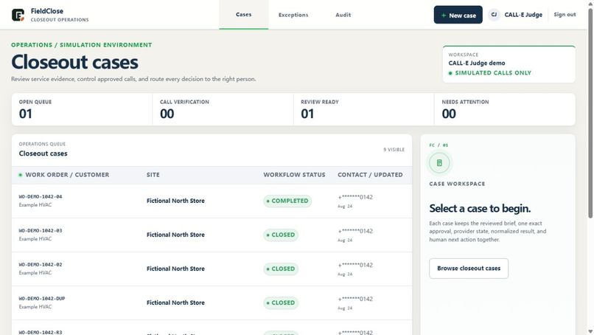
Task: Click the Simulated Calls Only status label
Action: coord(493,73)
